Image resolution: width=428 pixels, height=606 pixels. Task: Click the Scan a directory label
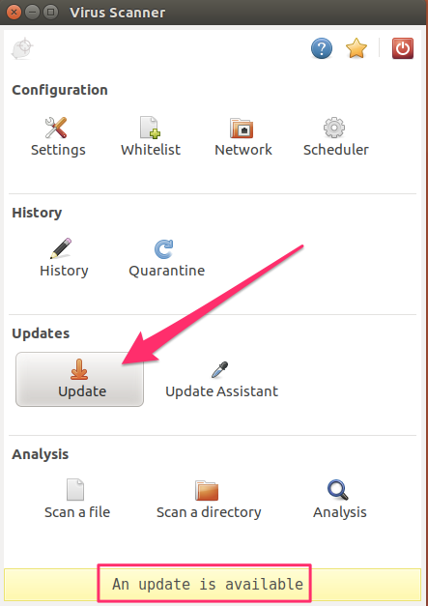click(209, 512)
